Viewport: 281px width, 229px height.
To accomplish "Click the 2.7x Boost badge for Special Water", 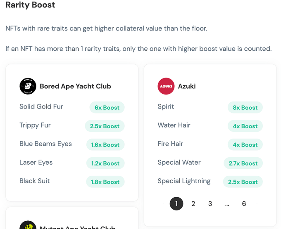I will tap(243, 163).
